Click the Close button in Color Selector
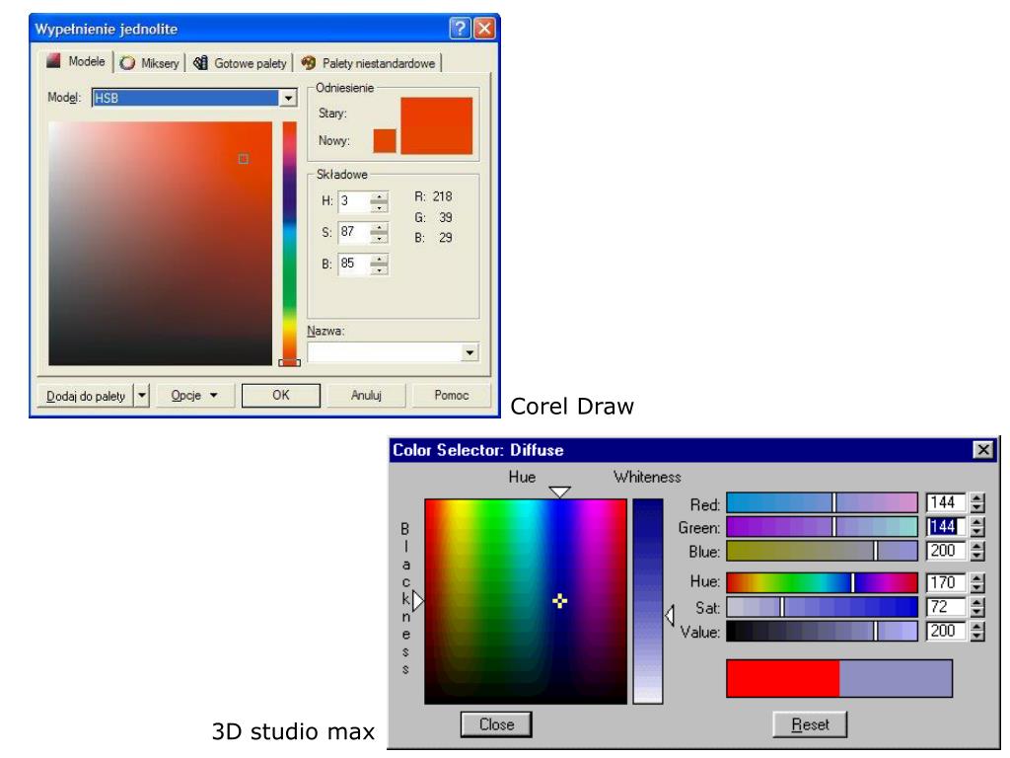The image size is (1010, 758). pos(496,724)
